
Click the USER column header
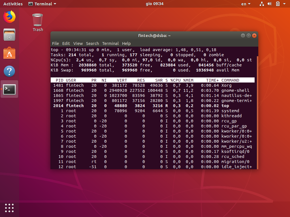point(71,80)
